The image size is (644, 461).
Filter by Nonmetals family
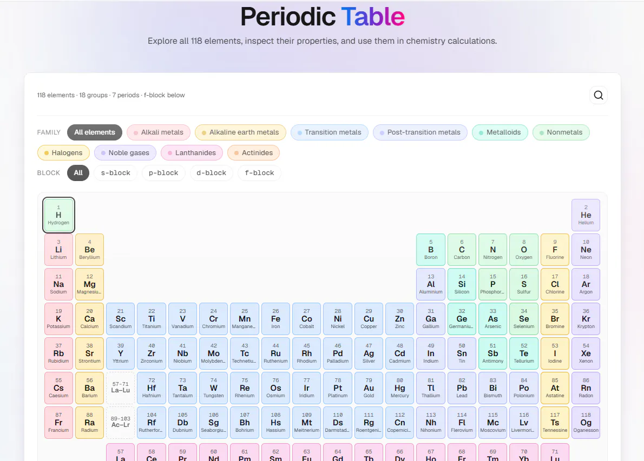561,132
